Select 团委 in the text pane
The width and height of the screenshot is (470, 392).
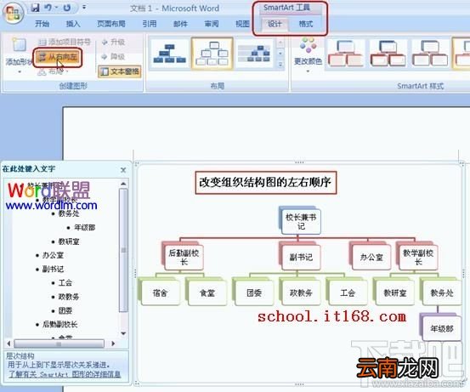pyautogui.click(x=65, y=310)
